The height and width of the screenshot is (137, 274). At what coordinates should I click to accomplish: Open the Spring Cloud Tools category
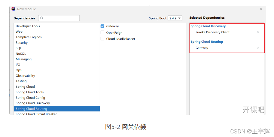coord(57,92)
